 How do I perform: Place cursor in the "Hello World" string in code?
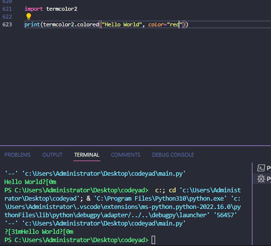tap(122, 24)
